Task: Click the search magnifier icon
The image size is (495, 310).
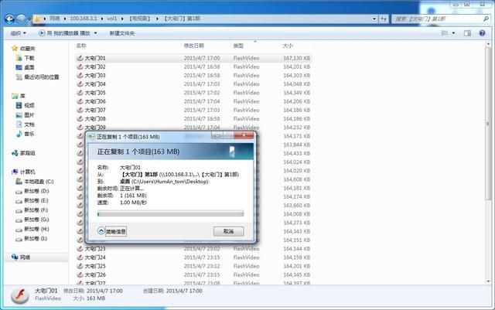Action: click(x=486, y=19)
